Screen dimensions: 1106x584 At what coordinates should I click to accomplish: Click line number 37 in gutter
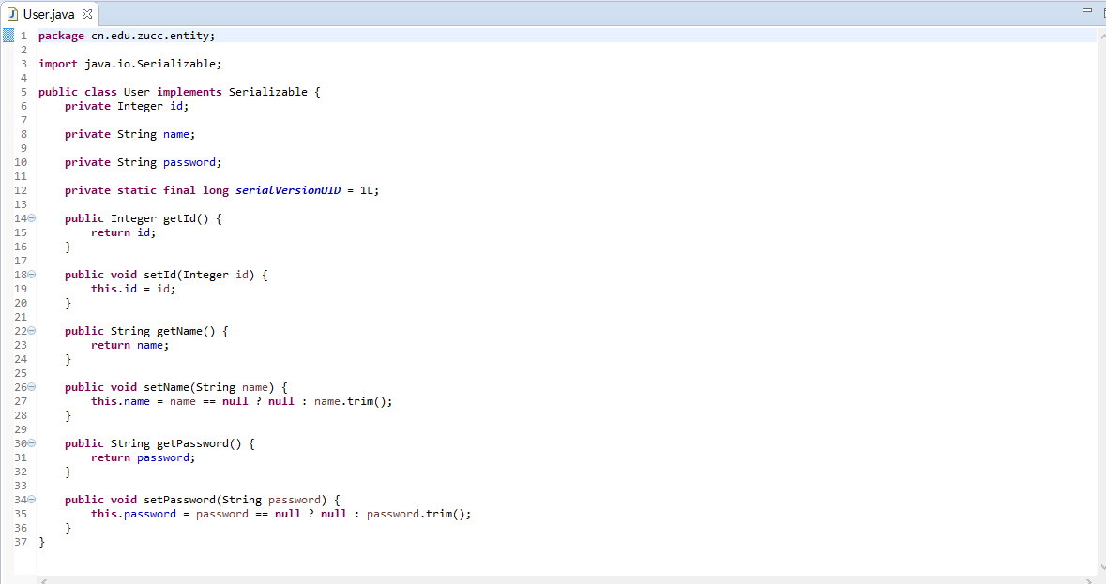(x=21, y=543)
